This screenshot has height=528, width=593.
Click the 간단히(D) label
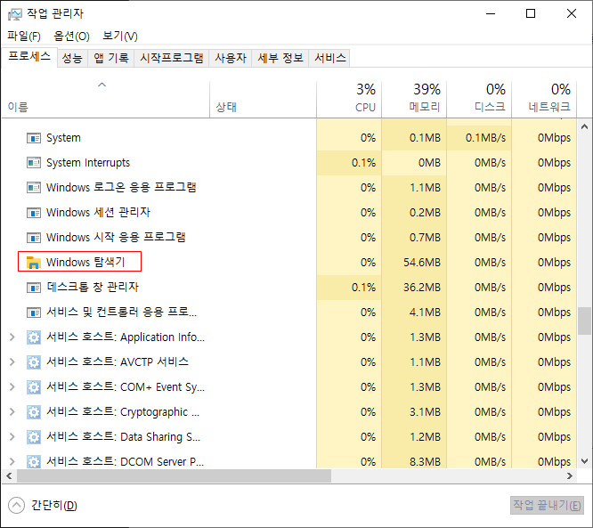pyautogui.click(x=54, y=506)
